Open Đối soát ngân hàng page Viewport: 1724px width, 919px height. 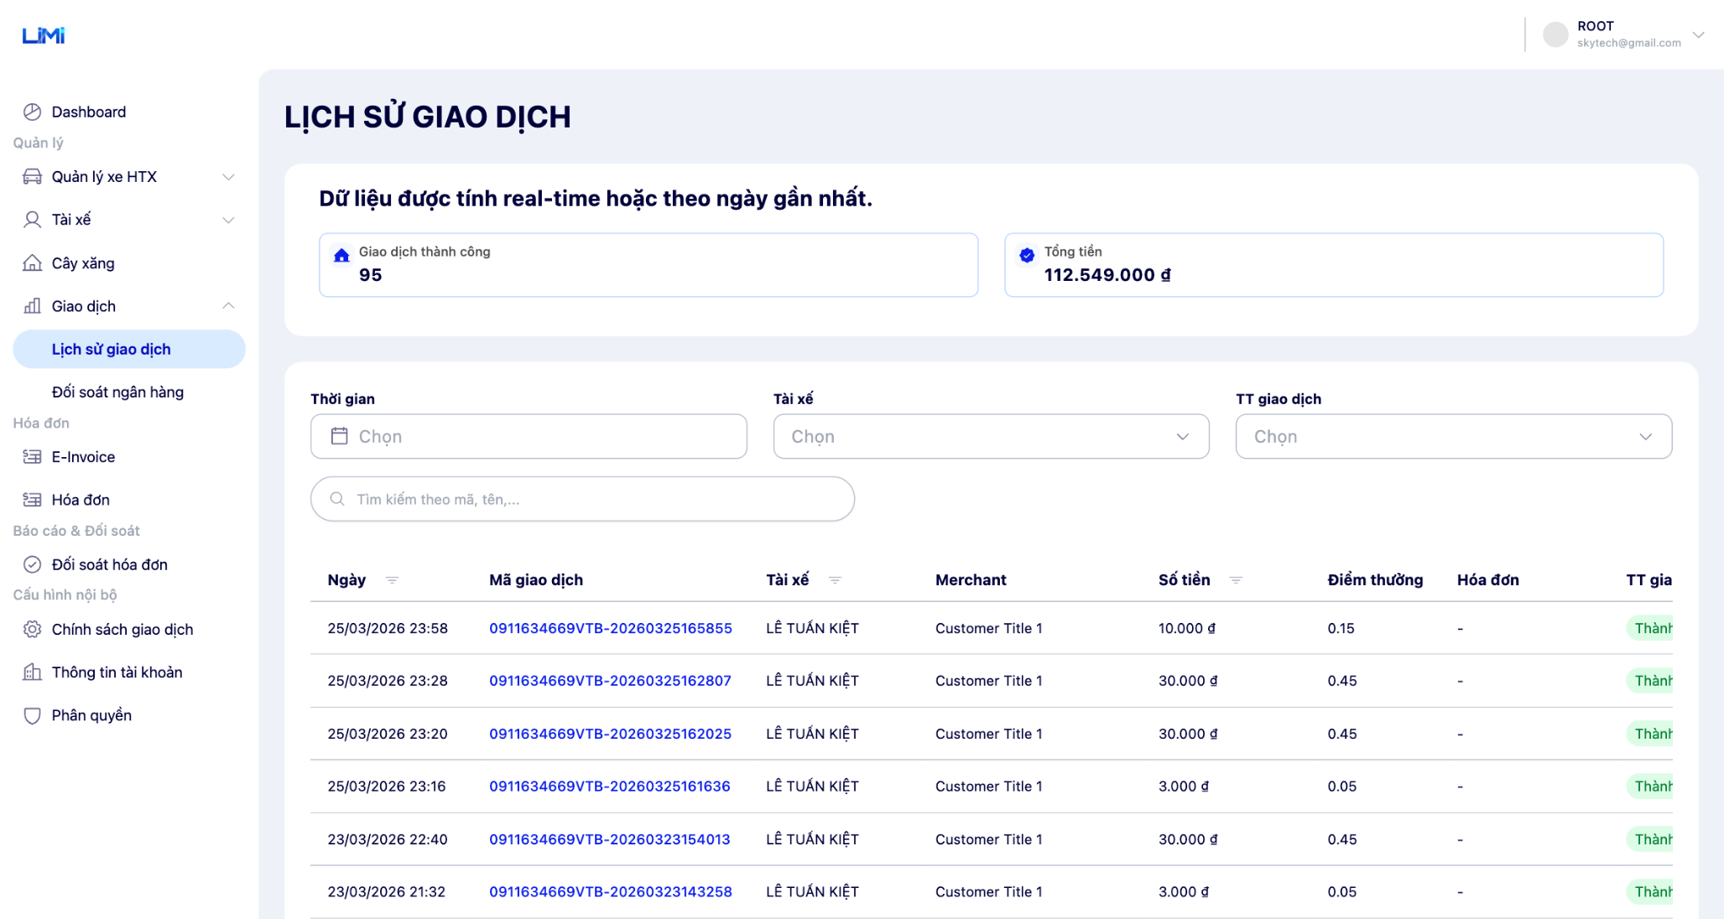[x=129, y=392]
